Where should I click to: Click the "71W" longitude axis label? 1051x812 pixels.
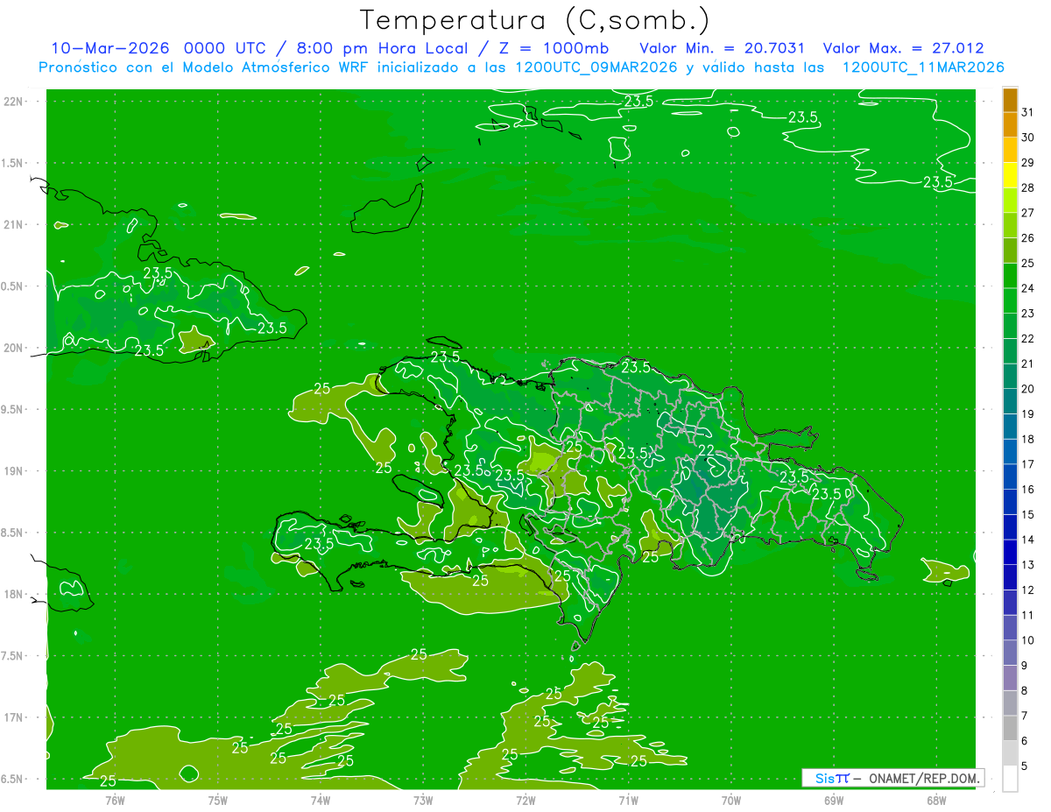click(628, 799)
